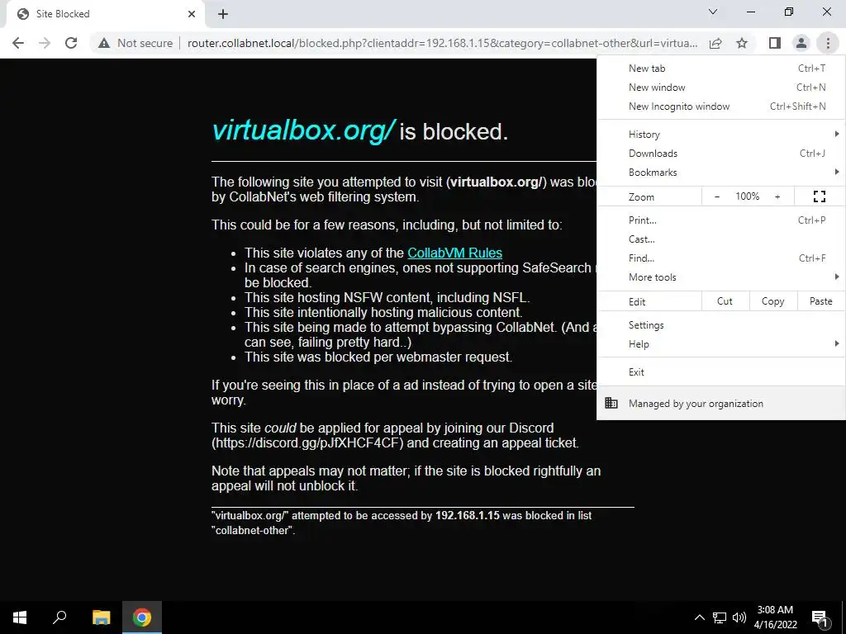Click Copy in the Edit row
The image size is (846, 634).
(x=772, y=301)
